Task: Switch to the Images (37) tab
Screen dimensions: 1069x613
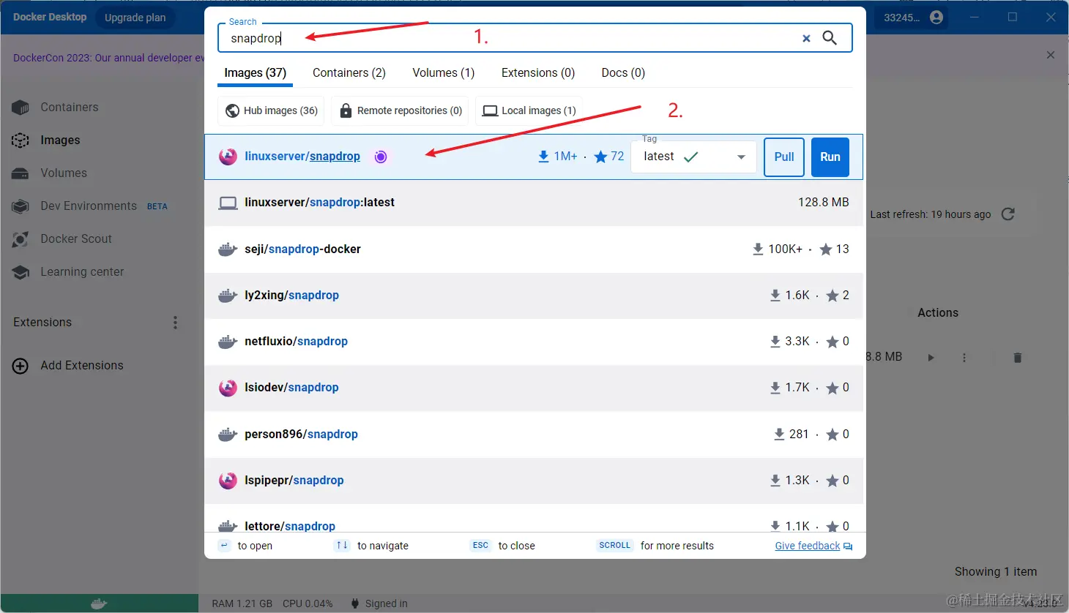Action: (255, 73)
